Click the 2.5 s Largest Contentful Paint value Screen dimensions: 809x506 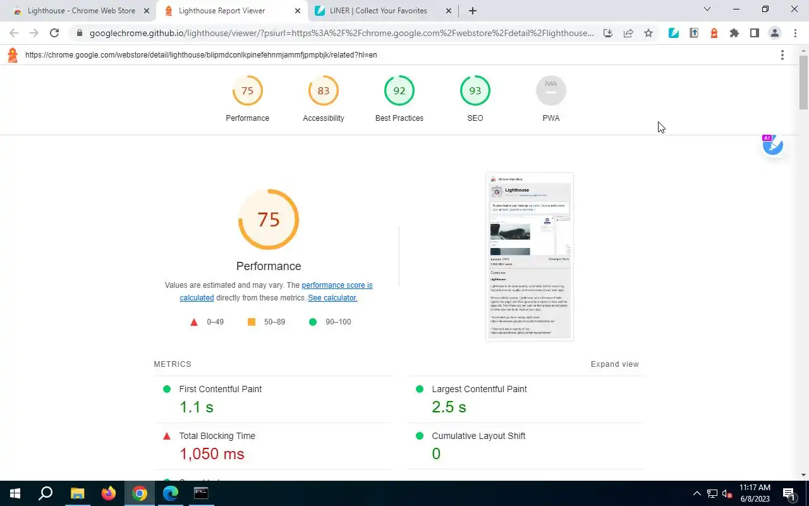[449, 407]
